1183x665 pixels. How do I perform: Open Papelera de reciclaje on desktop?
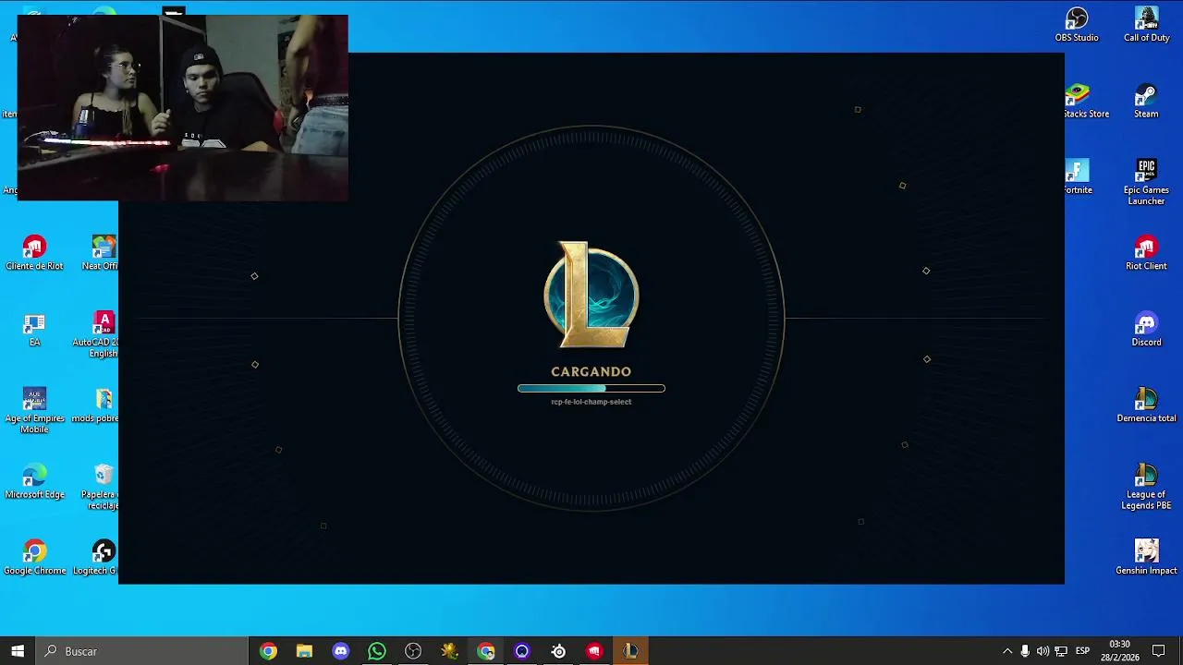point(102,487)
